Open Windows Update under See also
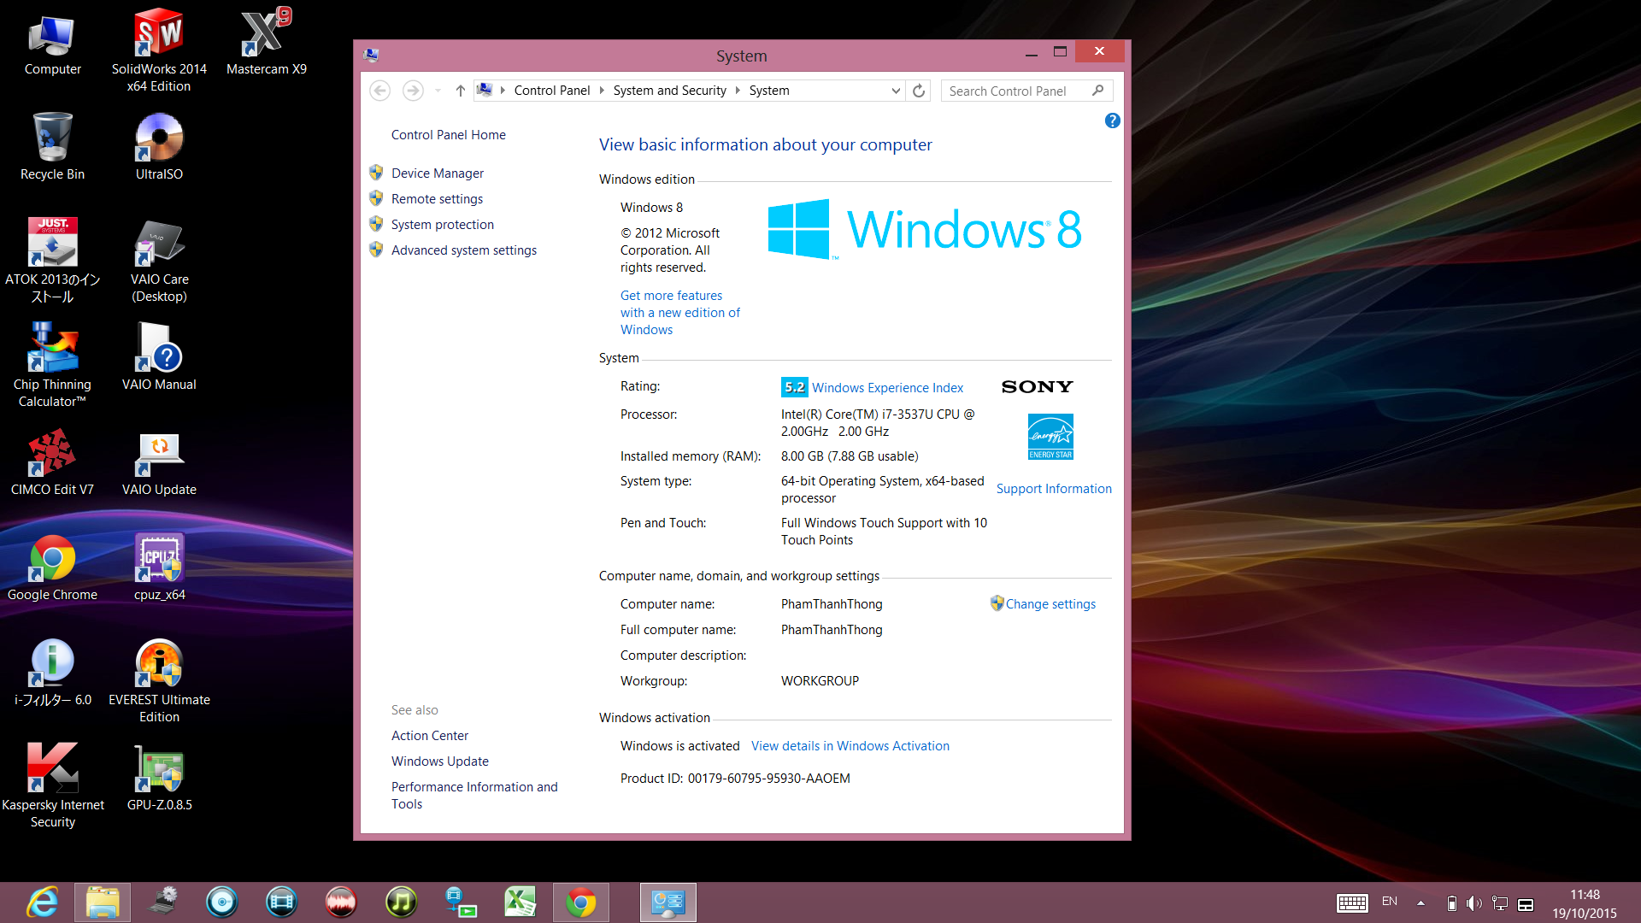 [440, 761]
